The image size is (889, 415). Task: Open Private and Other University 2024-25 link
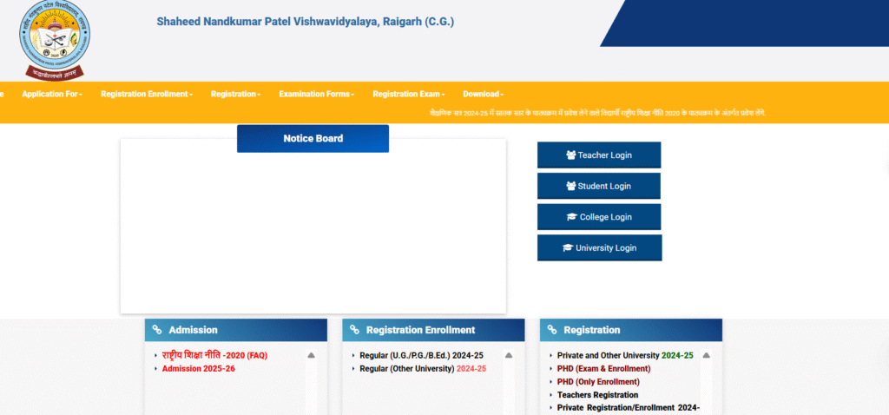click(x=625, y=355)
